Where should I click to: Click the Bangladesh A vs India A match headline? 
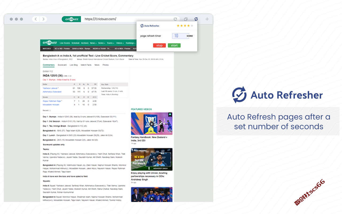88,56
